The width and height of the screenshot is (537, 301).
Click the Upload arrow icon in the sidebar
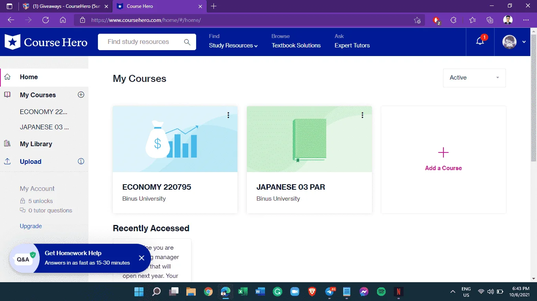7,161
